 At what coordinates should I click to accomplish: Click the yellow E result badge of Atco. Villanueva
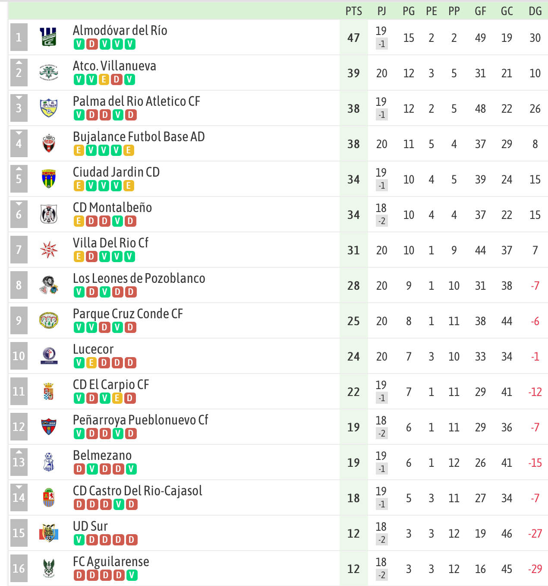pos(104,79)
